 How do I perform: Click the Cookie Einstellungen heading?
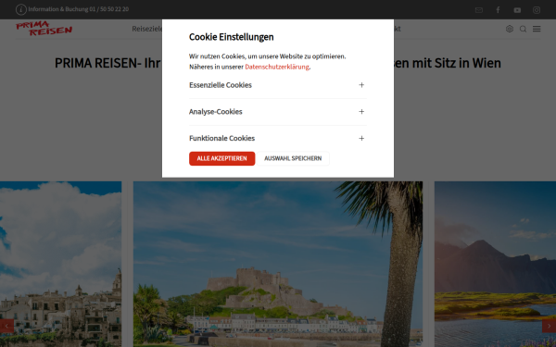(231, 37)
